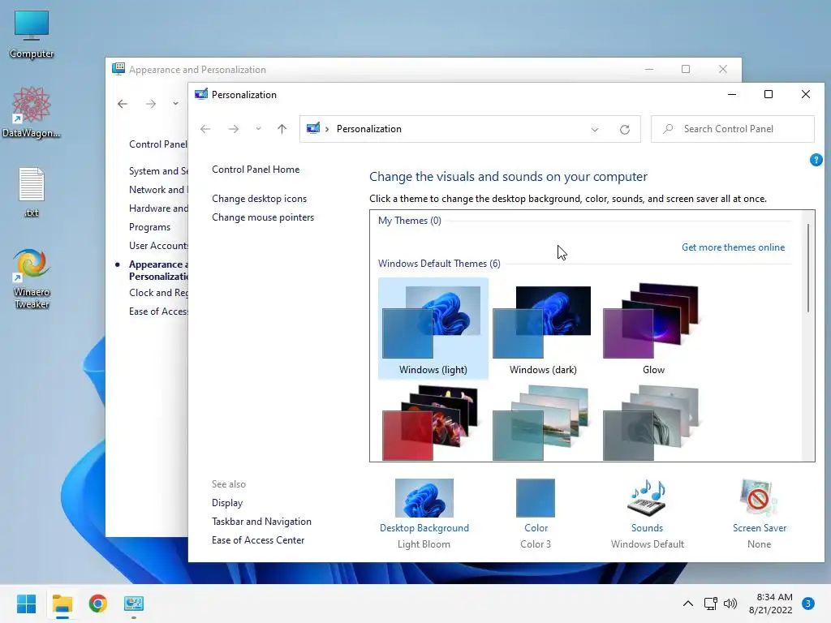Open recent locations dropdown in background window

point(175,104)
